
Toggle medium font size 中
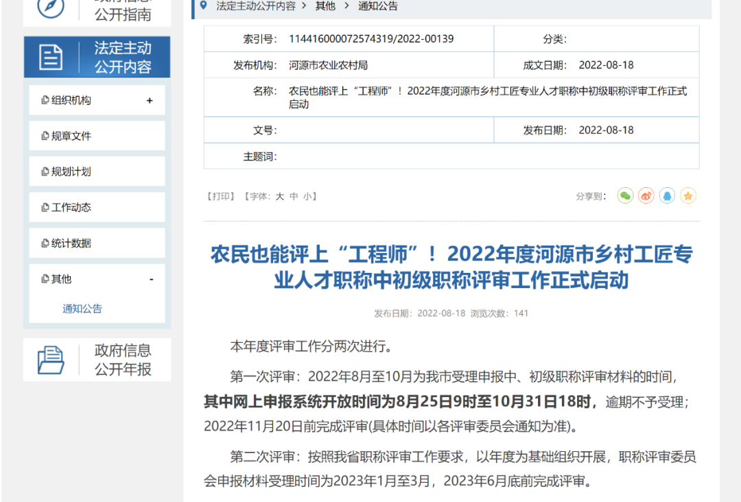click(295, 196)
